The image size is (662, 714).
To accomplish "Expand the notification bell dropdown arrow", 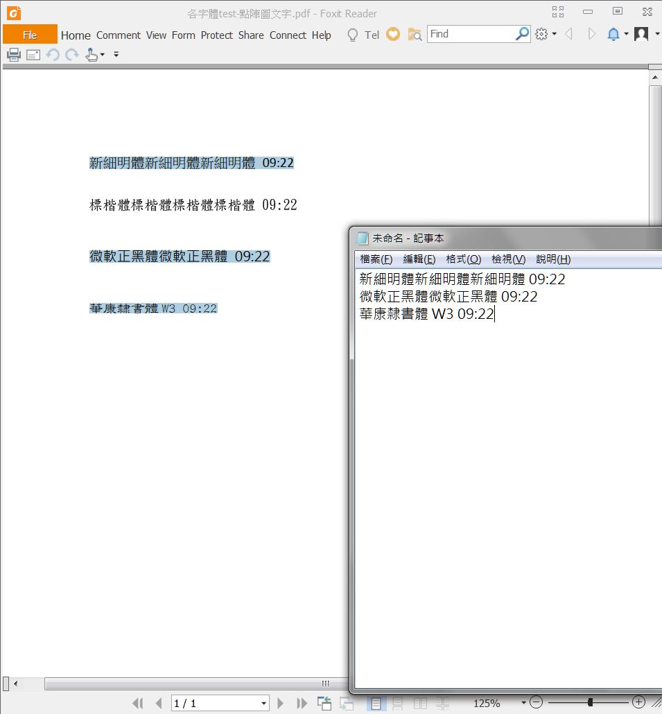I will [x=627, y=34].
